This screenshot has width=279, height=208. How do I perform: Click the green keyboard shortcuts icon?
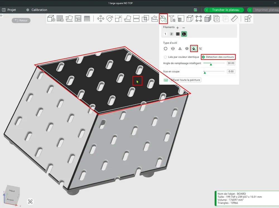point(166,80)
